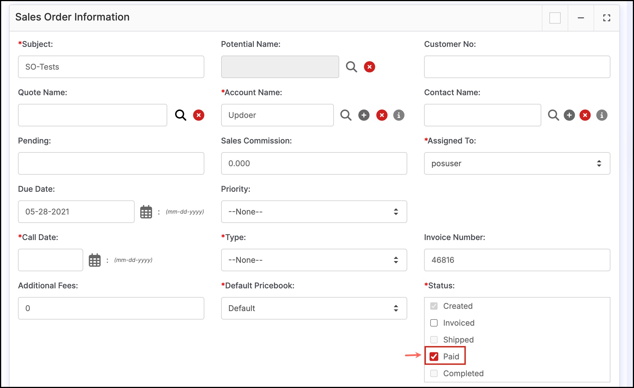Enter fullscreen for Sales Order Information panel
The image size is (634, 388).
point(606,18)
